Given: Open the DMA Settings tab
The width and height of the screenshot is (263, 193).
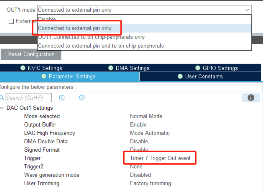Looking at the screenshot, I should click(129, 68).
